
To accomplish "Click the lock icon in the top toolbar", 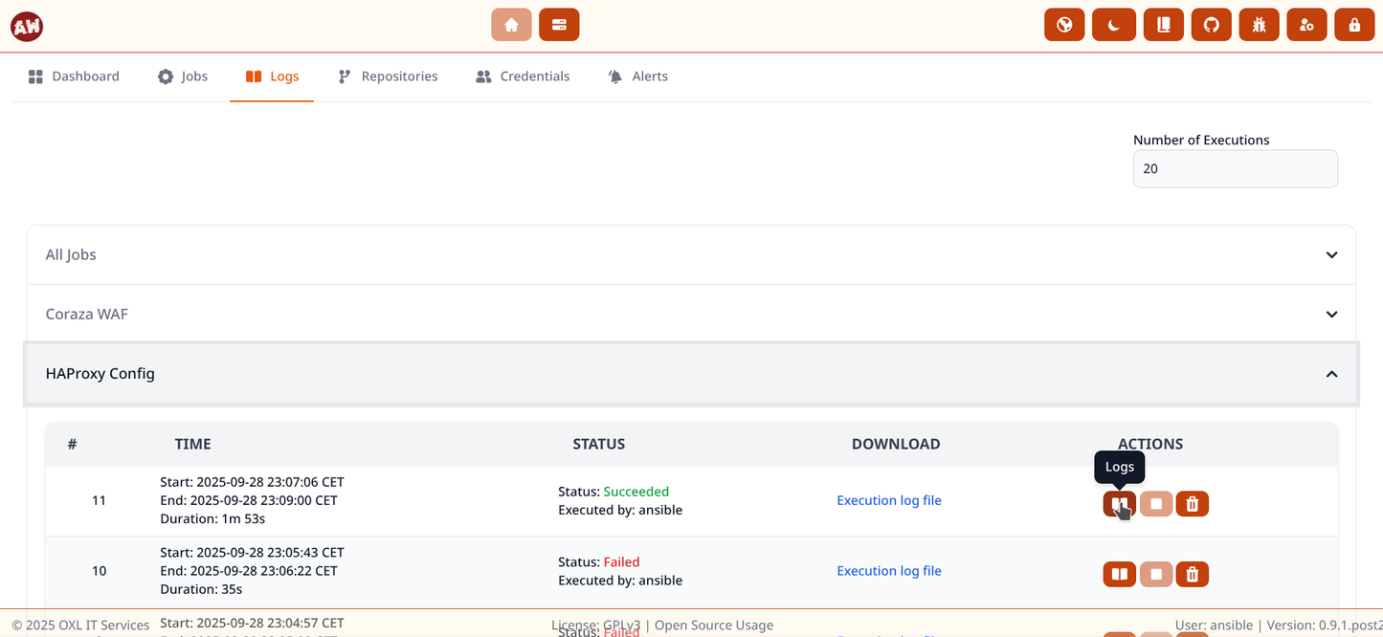I will (1354, 24).
